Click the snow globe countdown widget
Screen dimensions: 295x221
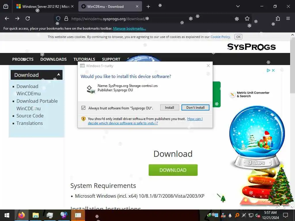pos(257,137)
